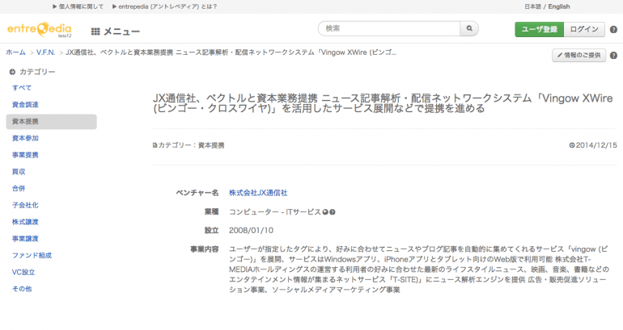The height and width of the screenshot is (330, 623).
Task: Click the green ユーザ登録 button
Action: tap(539, 29)
